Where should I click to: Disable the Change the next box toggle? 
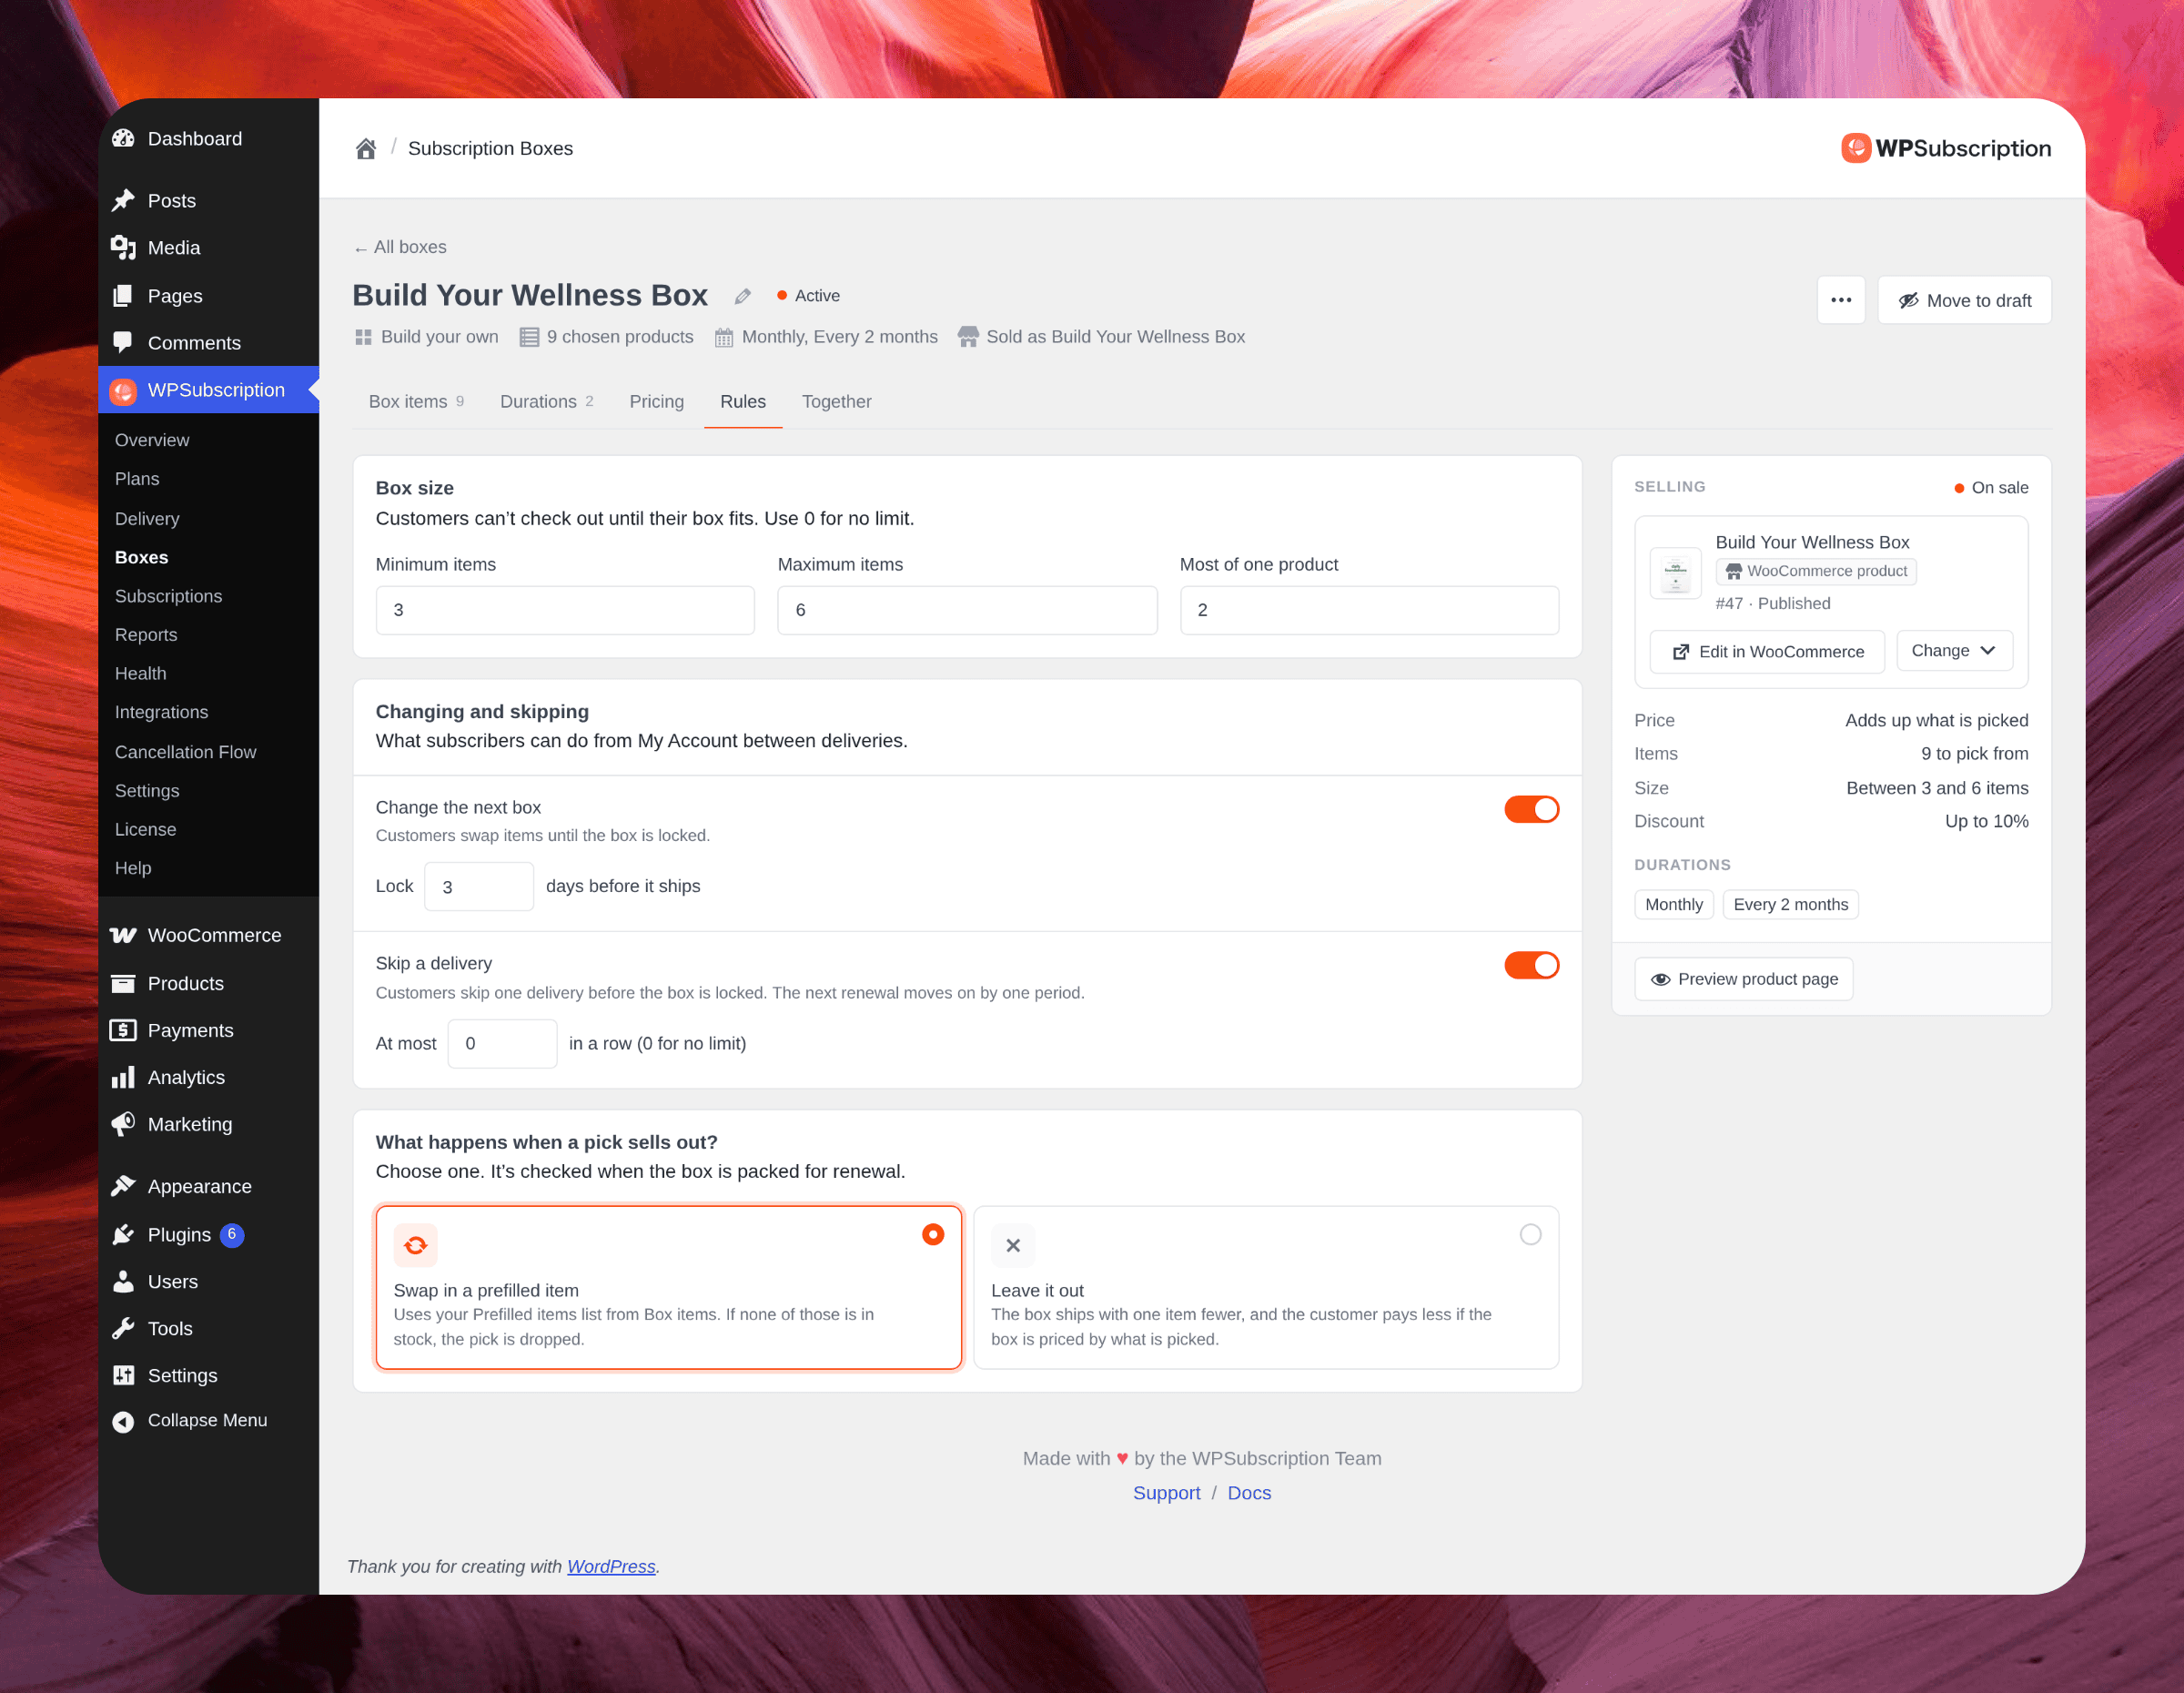(x=1531, y=809)
